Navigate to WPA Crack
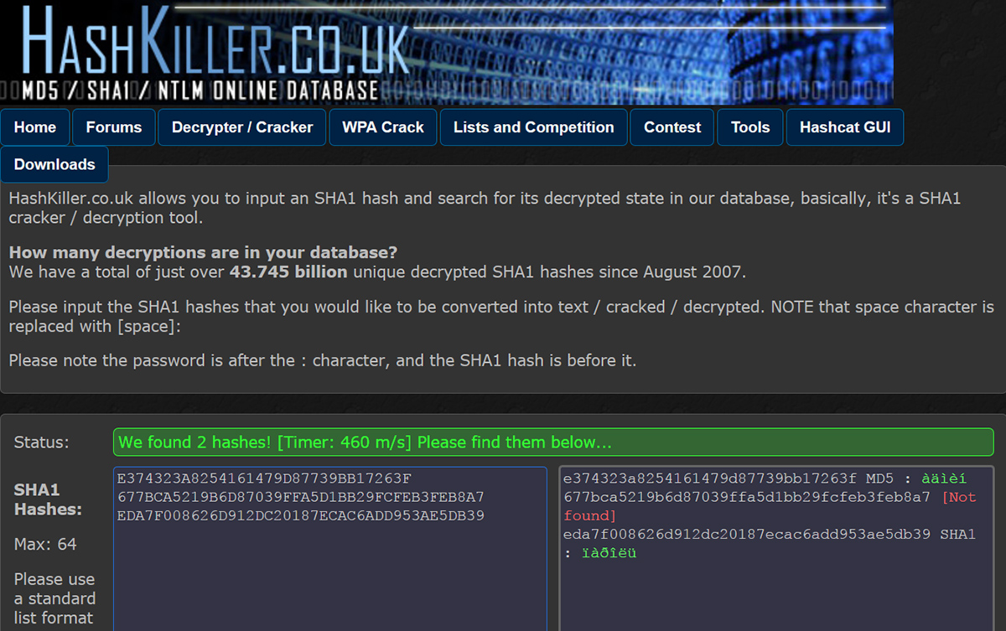The height and width of the screenshot is (631, 1006). pos(383,127)
